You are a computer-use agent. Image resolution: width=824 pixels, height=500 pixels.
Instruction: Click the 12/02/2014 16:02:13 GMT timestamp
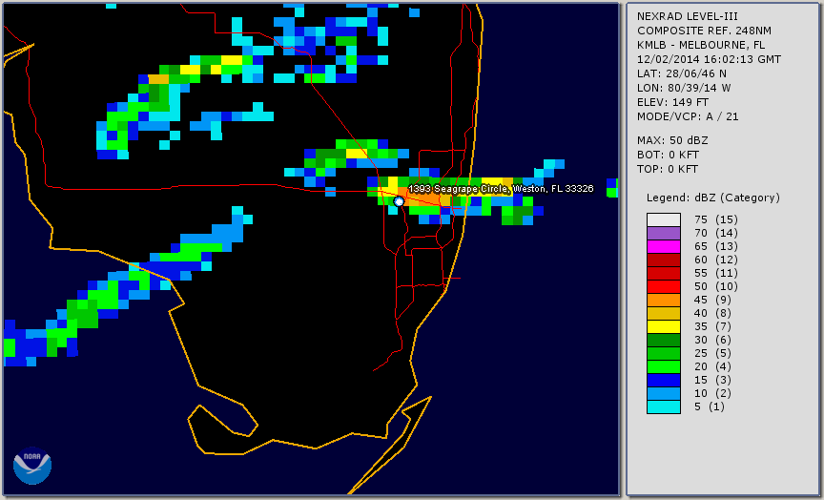pyautogui.click(x=709, y=59)
